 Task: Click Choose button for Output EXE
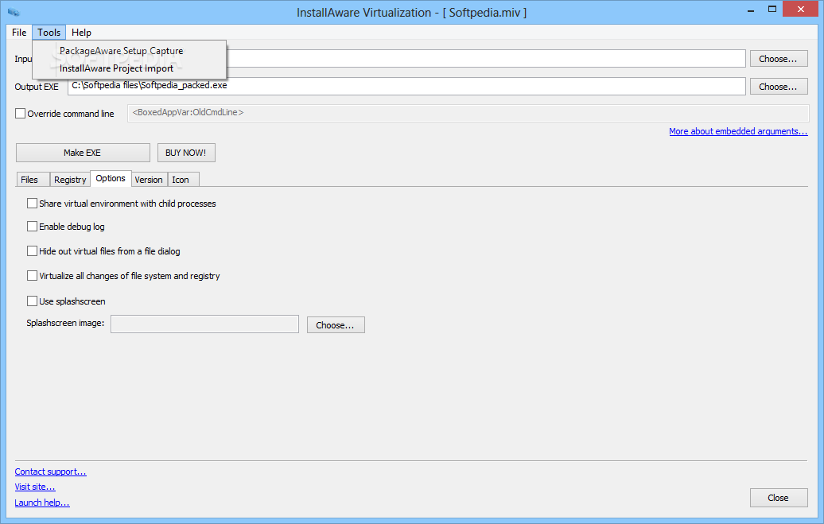[x=779, y=87]
